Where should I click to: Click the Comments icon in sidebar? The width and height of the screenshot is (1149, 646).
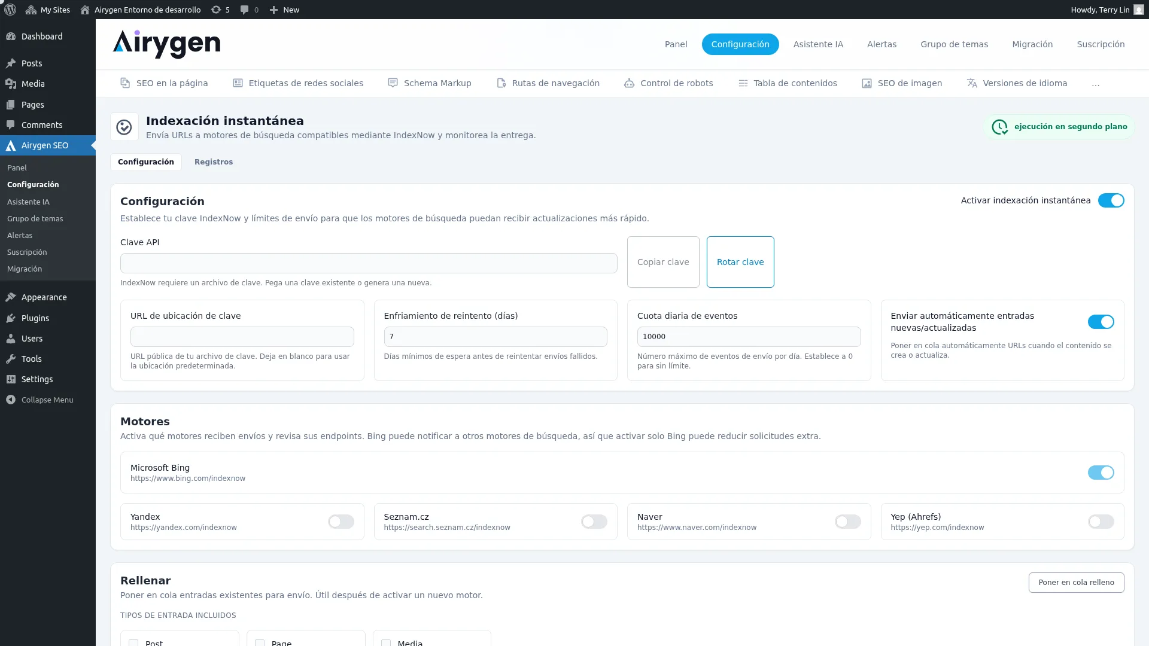pyautogui.click(x=11, y=125)
